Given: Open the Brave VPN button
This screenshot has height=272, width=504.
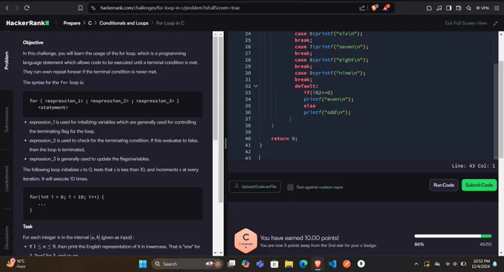Looking at the screenshot, I should (483, 8).
